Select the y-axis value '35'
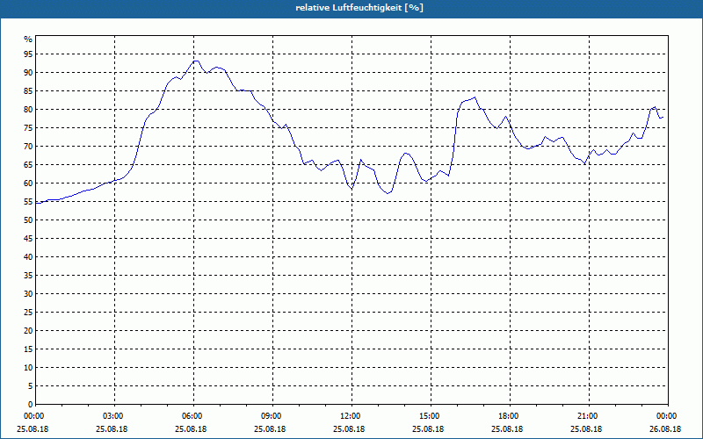703x439 pixels. coord(28,275)
